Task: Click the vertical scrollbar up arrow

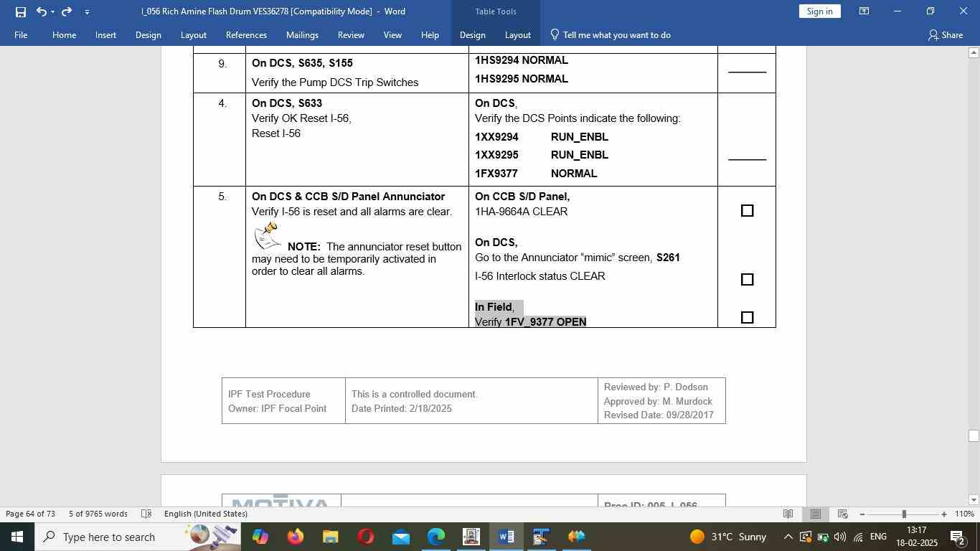Action: [974, 52]
